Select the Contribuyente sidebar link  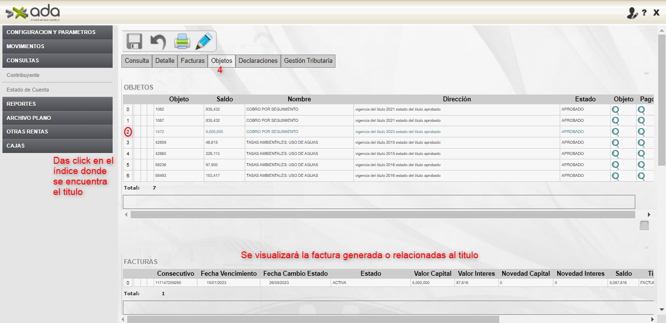click(x=23, y=76)
